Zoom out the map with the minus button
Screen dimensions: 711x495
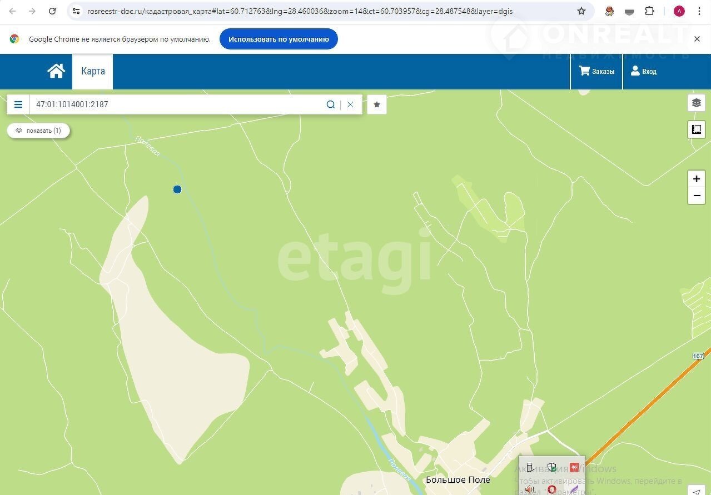(696, 196)
